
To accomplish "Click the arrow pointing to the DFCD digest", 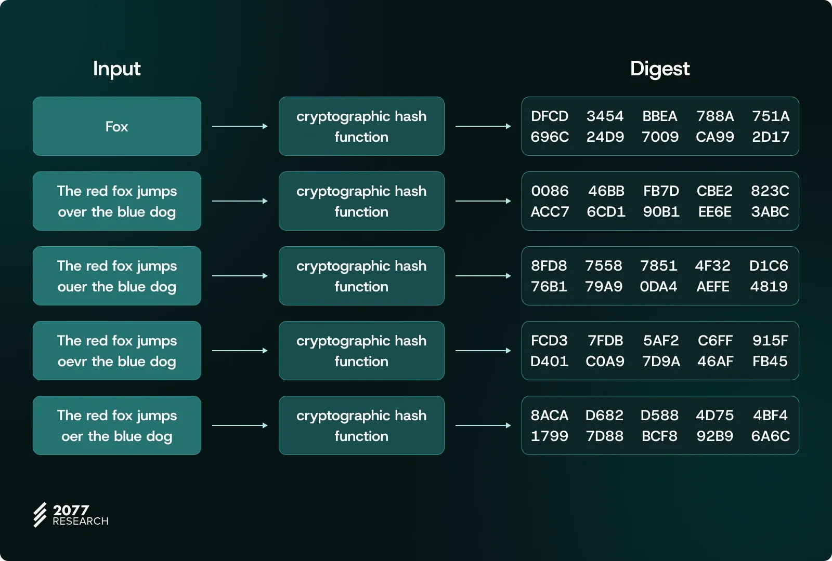I will click(x=483, y=126).
